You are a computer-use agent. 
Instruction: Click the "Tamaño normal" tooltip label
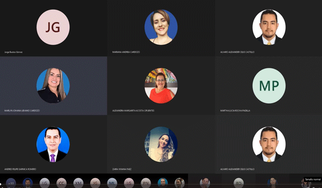coord(313,180)
